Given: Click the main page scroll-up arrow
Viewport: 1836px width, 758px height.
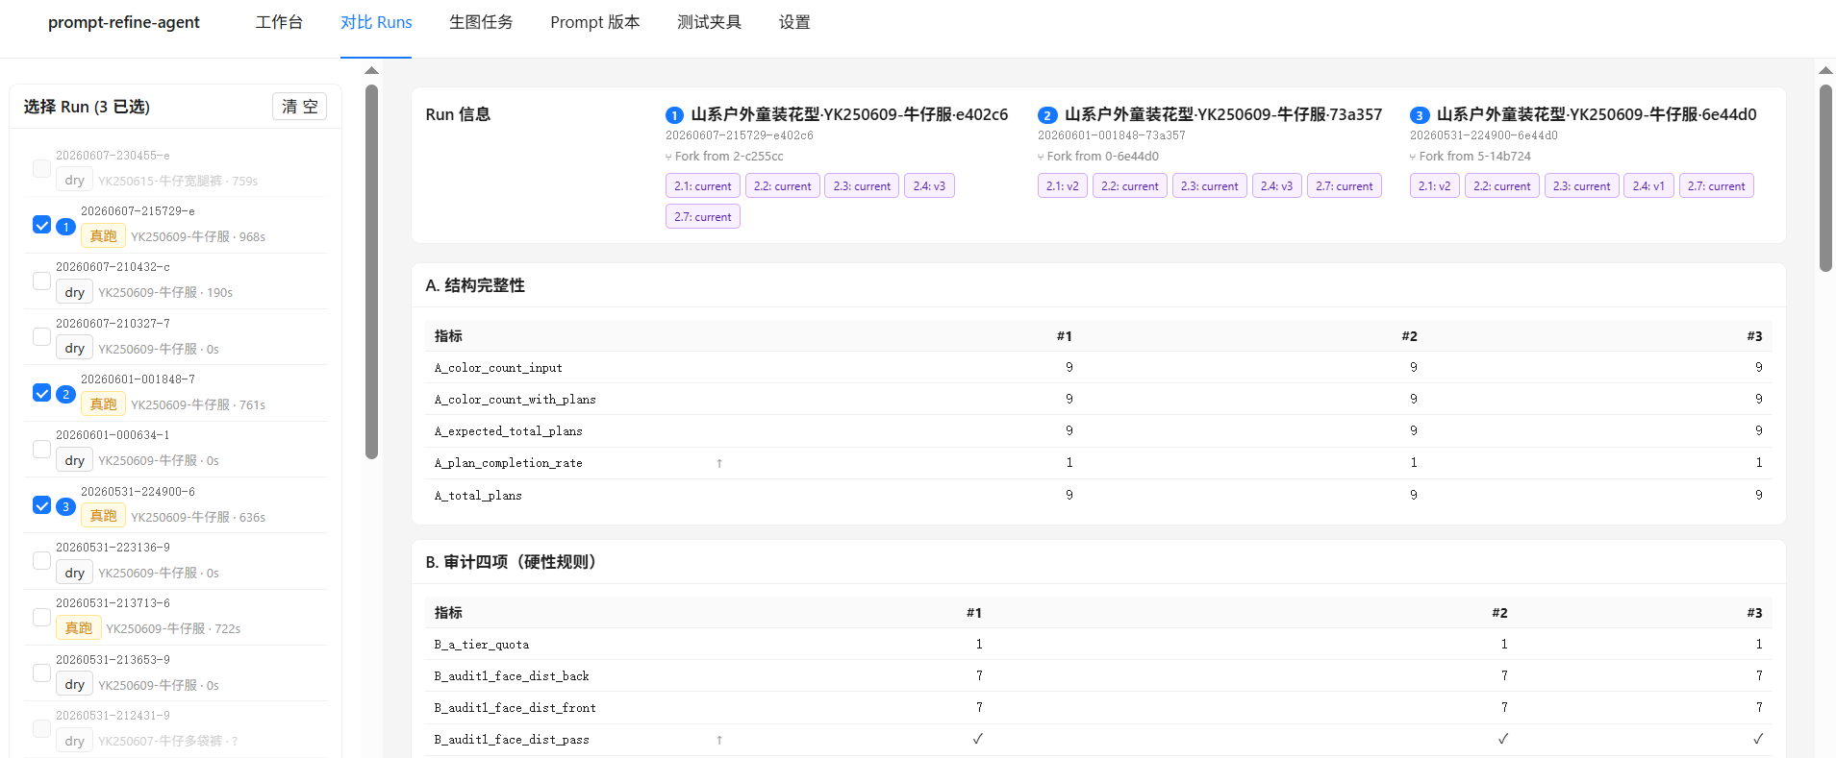Looking at the screenshot, I should tap(1825, 70).
